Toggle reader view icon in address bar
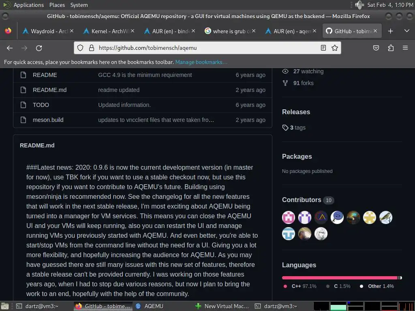 [323, 48]
